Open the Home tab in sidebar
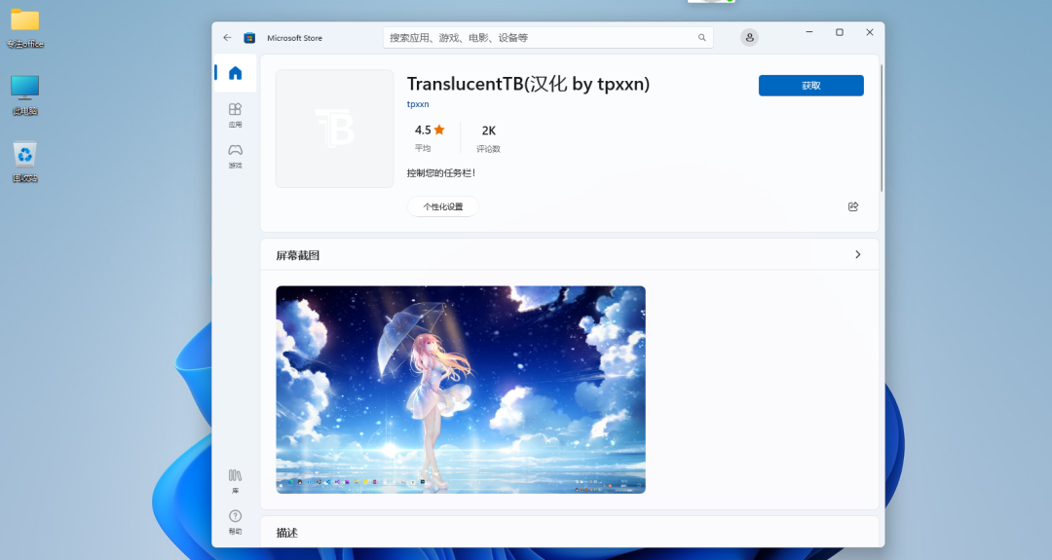Viewport: 1052px width, 560px height. (235, 73)
